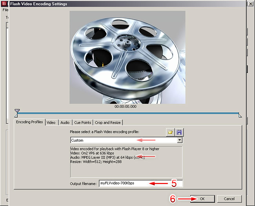Click the 00:00:00.000 timecode text
255x206 pixels.
click(x=126, y=107)
